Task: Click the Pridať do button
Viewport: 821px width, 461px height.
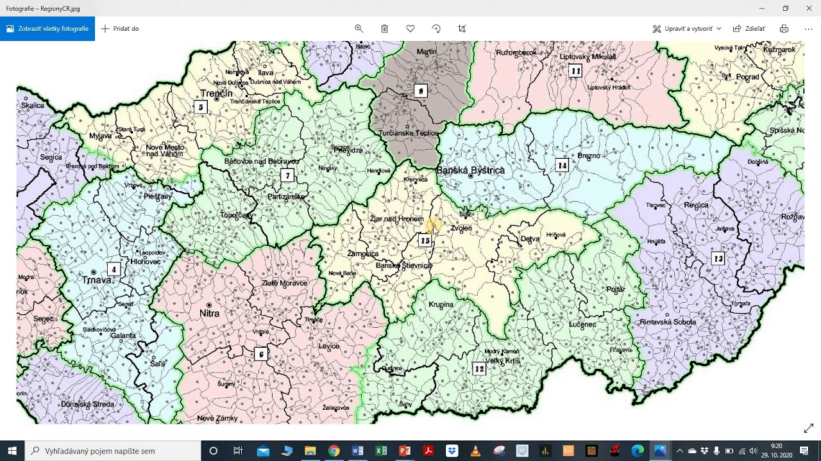Action: click(120, 29)
